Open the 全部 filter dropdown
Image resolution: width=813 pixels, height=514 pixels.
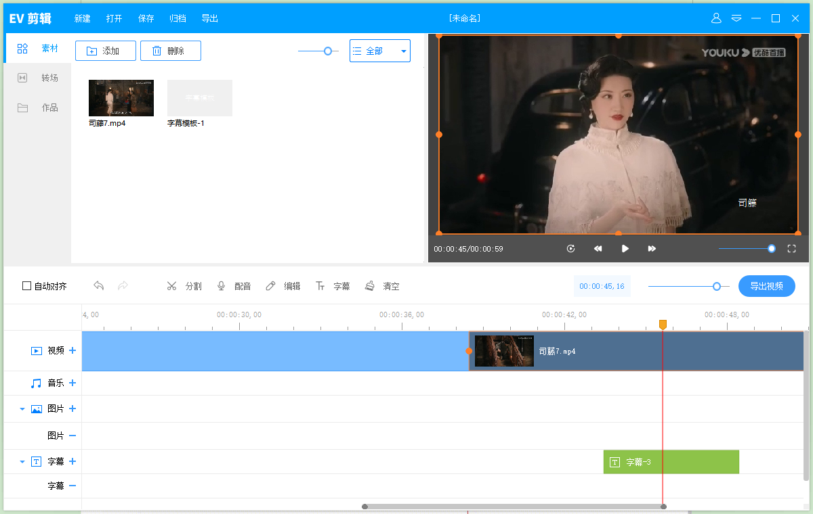379,51
